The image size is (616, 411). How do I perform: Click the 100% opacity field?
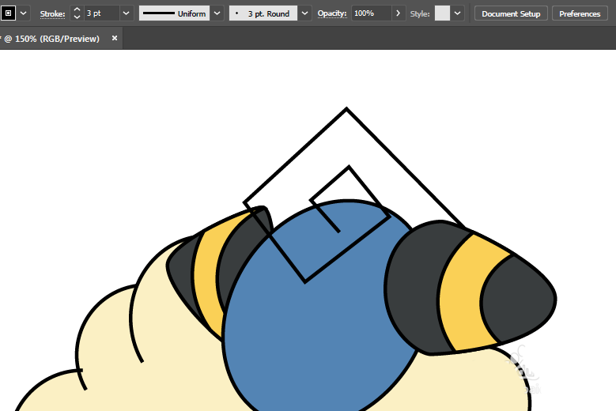click(371, 13)
